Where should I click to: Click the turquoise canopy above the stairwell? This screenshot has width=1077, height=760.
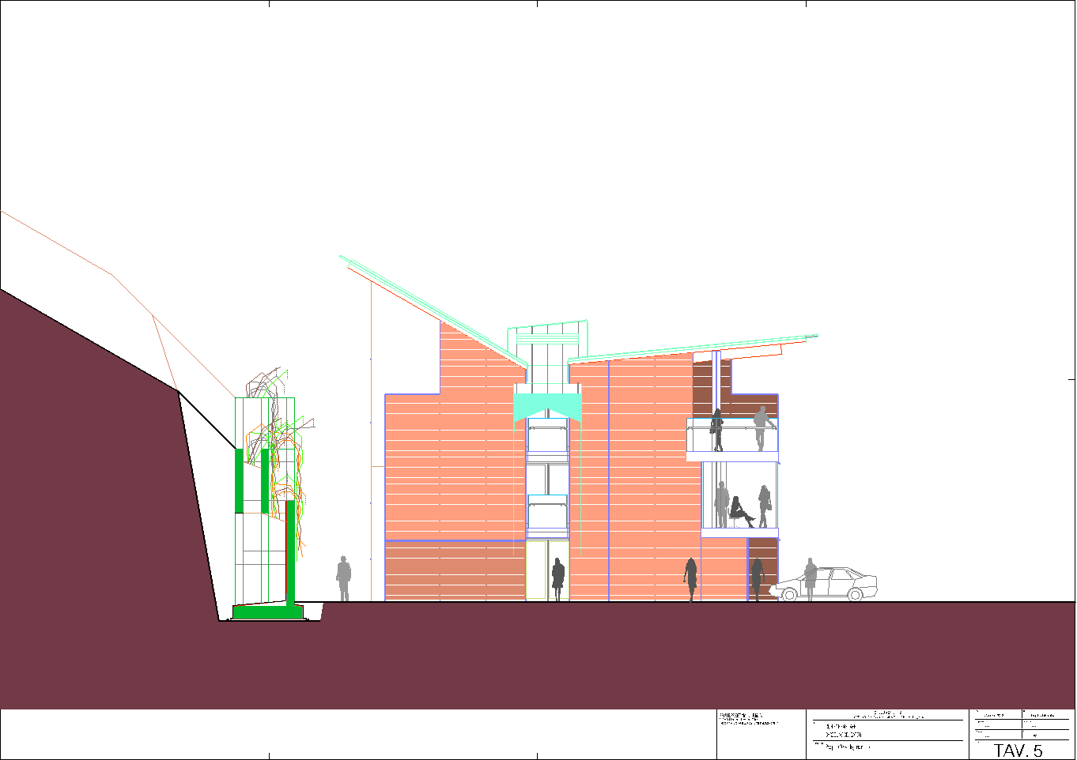(x=547, y=406)
